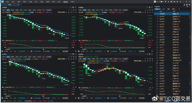Toggle eye icon on bottom-left chart toolbar
Viewport: 192px width, 103px height.
[76, 59]
